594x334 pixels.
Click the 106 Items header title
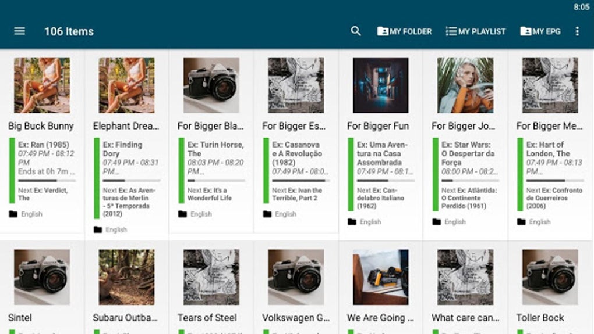point(69,31)
